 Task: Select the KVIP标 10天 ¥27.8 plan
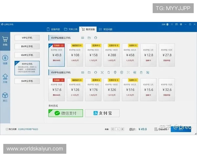point(167,55)
